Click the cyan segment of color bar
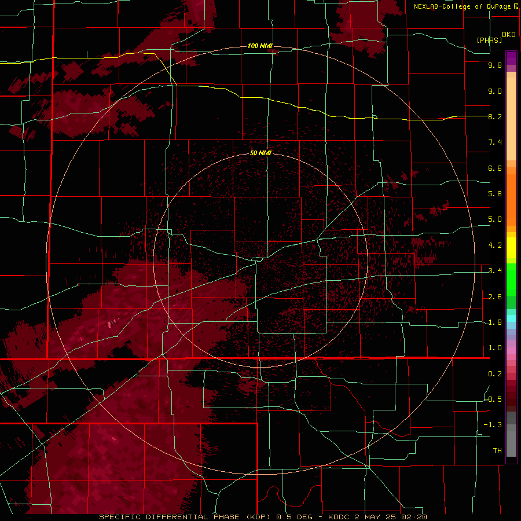The image size is (521, 521). pyautogui.click(x=511, y=318)
